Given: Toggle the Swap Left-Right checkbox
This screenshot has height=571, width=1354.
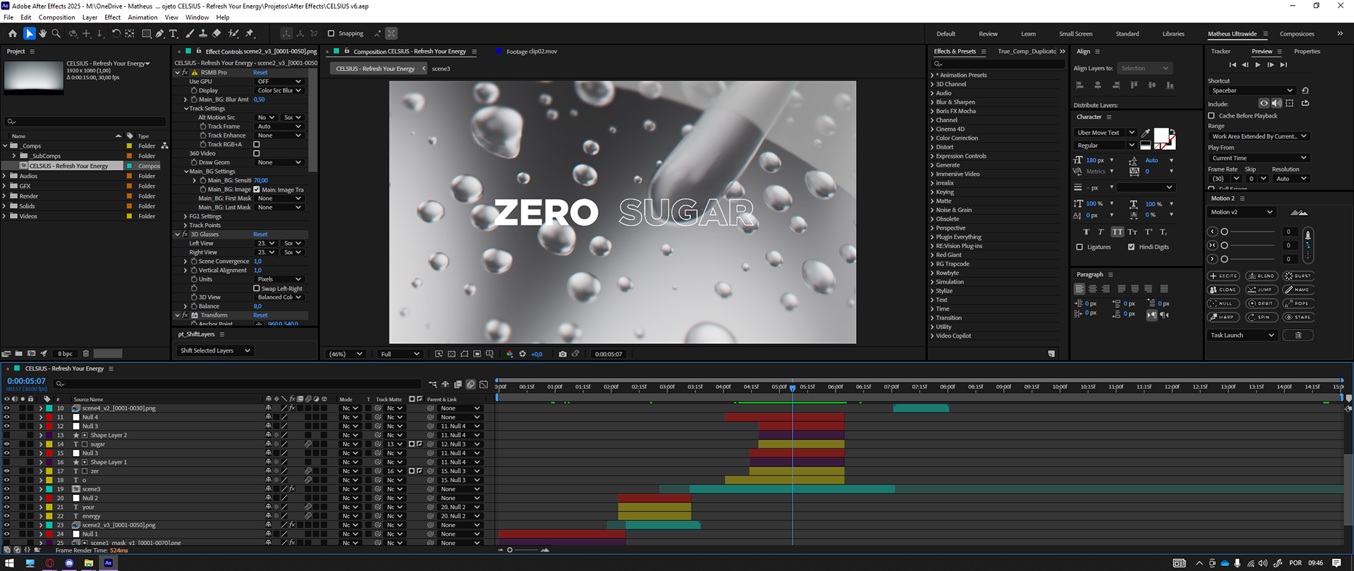Looking at the screenshot, I should pyautogui.click(x=257, y=288).
